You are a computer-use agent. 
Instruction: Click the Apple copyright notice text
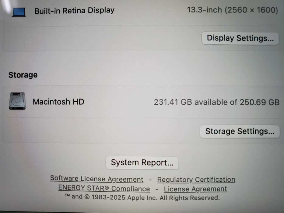[142, 197]
